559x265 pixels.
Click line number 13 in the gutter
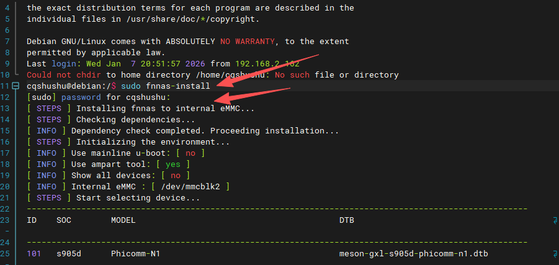coord(5,109)
